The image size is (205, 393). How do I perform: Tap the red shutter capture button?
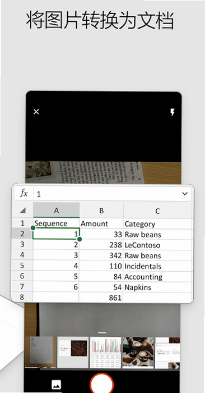click(x=102, y=384)
